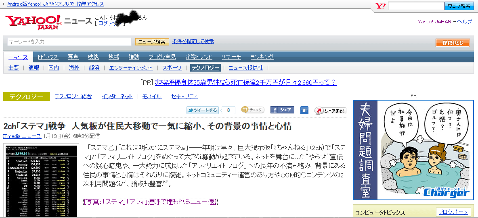Click the ニュース検索 button
The width and height of the screenshot is (478, 218).
click(x=152, y=41)
